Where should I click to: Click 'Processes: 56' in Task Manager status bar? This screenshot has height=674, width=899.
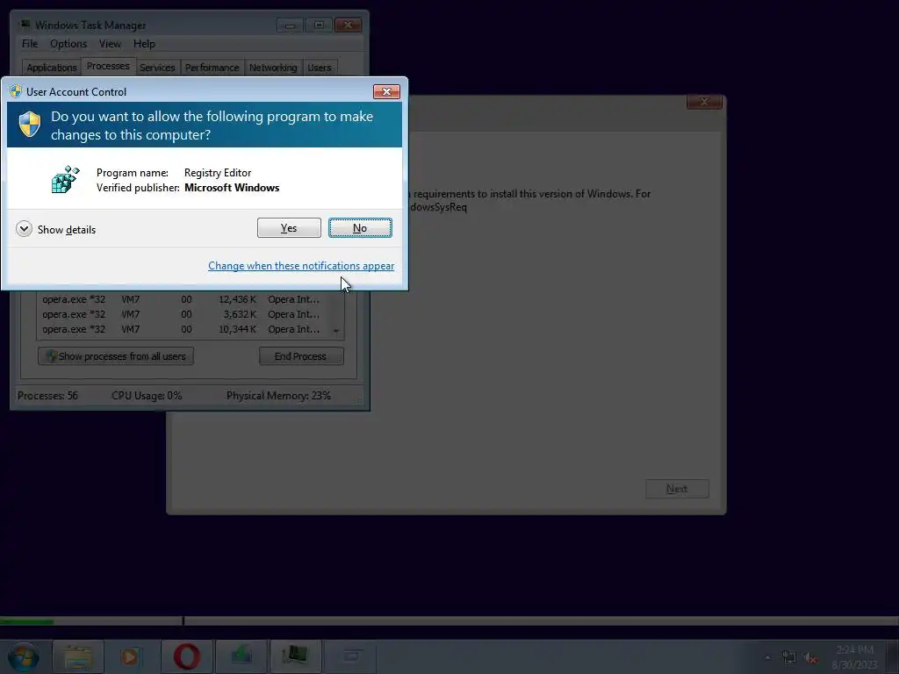click(47, 396)
